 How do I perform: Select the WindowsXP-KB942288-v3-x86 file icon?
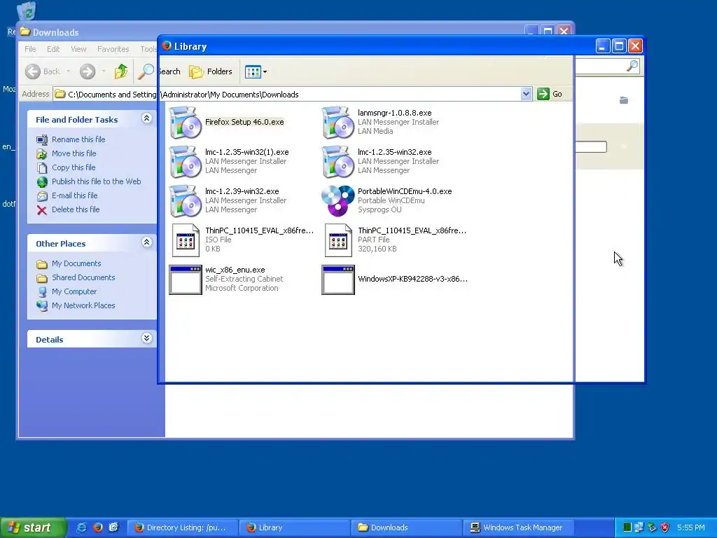pos(338,280)
